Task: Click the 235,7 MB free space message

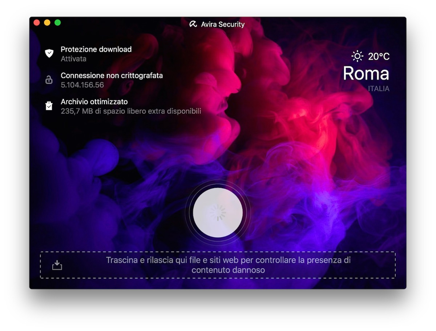Action: tap(131, 111)
